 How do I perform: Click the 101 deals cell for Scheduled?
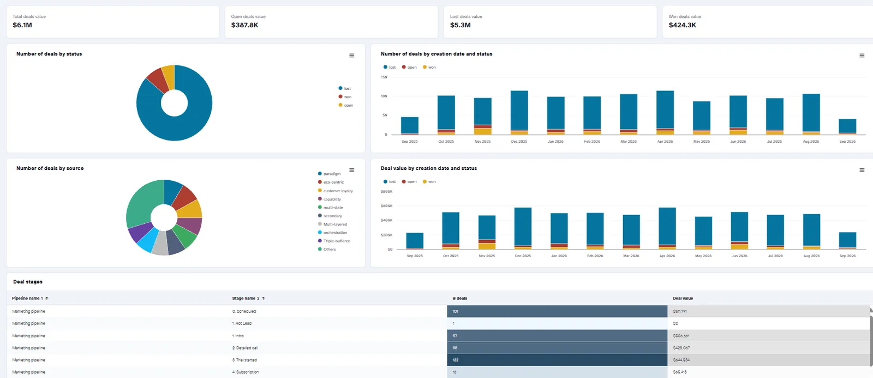[x=557, y=312]
